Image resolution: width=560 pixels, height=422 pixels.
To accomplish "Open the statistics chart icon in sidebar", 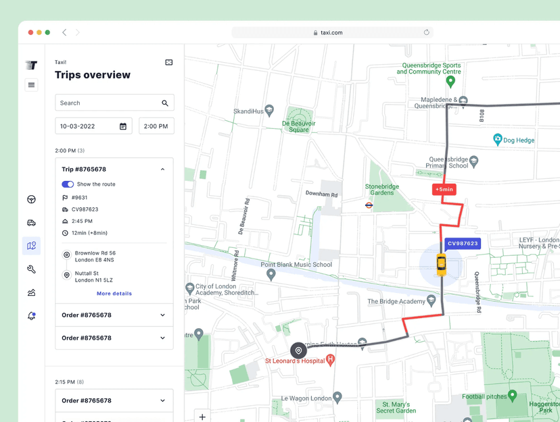I will click(31, 292).
